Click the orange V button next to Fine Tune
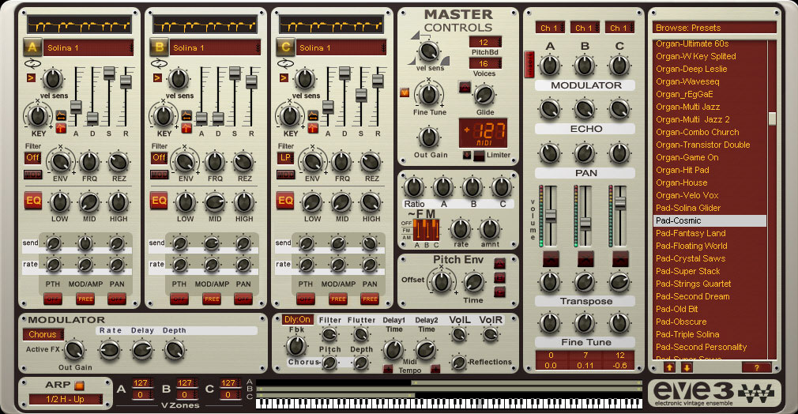798x414 pixels. tap(405, 92)
